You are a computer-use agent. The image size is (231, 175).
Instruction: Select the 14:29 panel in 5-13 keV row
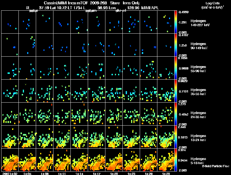166,160
